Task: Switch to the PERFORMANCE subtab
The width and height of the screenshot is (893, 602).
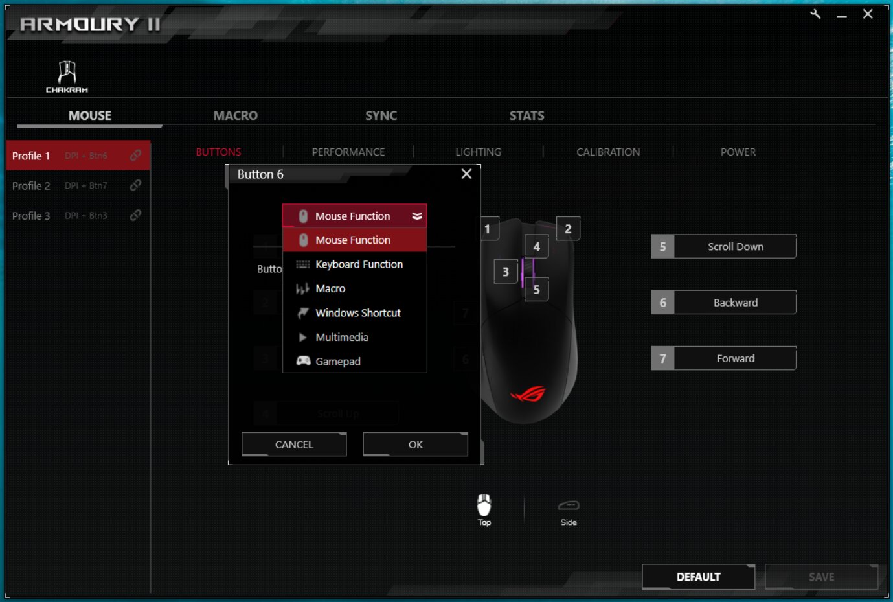Action: click(348, 152)
